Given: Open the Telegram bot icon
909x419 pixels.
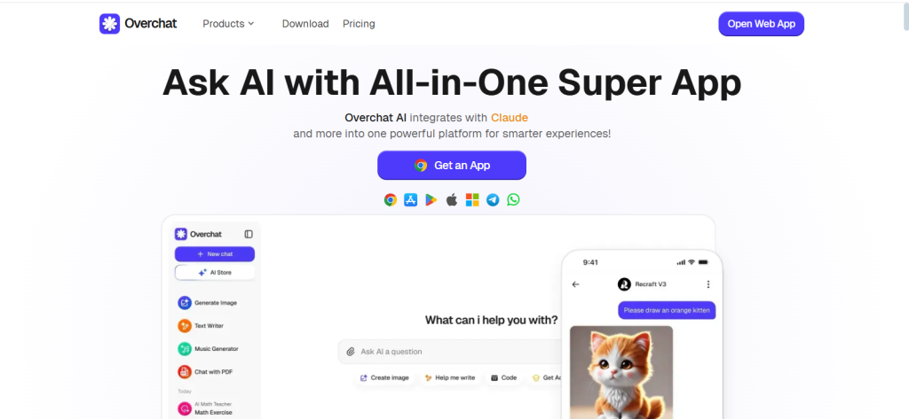Looking at the screenshot, I should tap(493, 199).
